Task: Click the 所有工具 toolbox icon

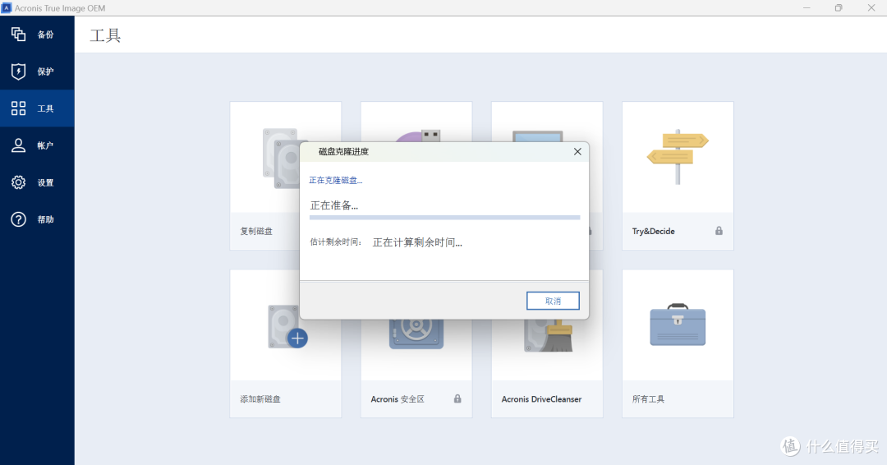Action: tap(678, 325)
